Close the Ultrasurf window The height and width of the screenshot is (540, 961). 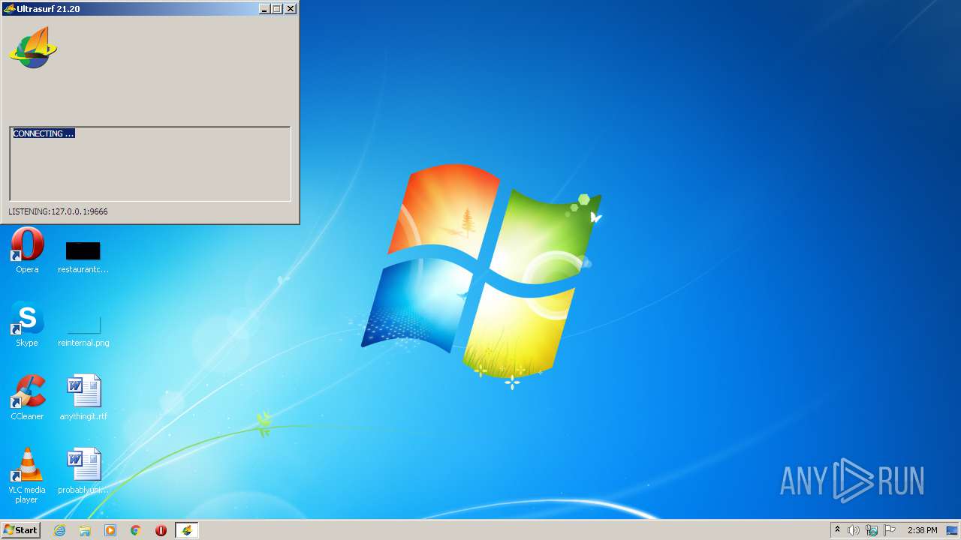[x=291, y=9]
